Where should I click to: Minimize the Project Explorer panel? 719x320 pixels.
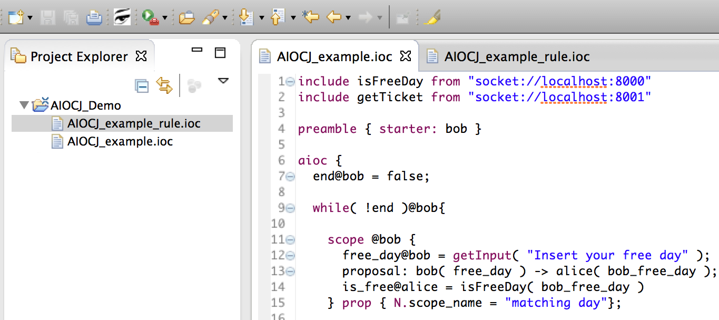coord(197,50)
